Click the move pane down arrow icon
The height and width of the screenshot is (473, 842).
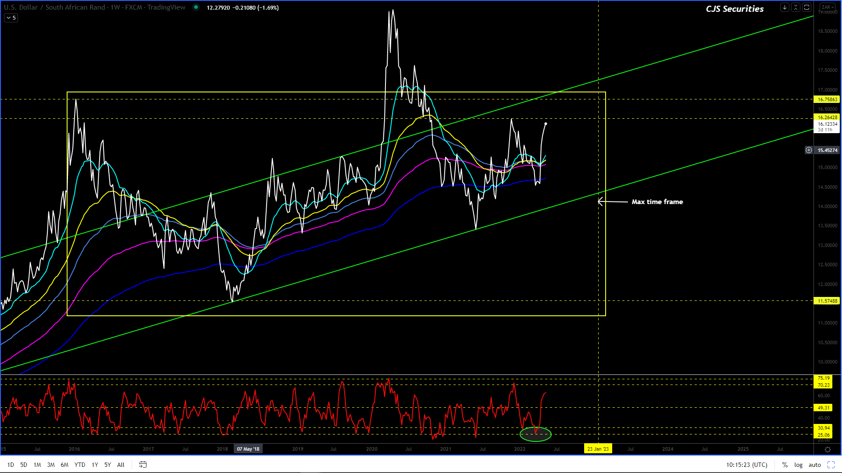tap(785, 7)
